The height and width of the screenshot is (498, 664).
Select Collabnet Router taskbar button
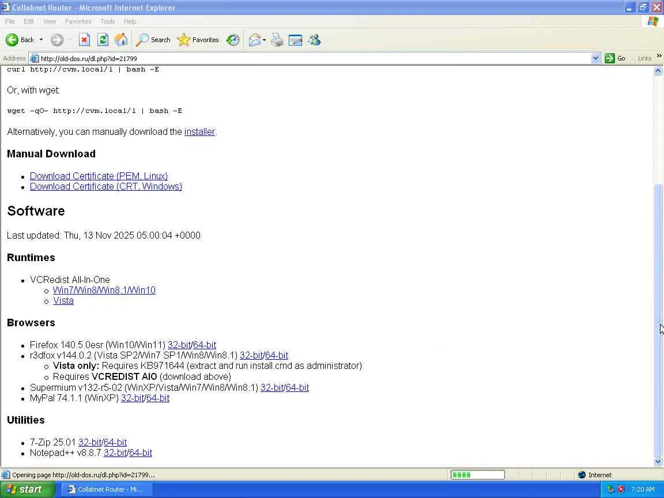tap(107, 489)
